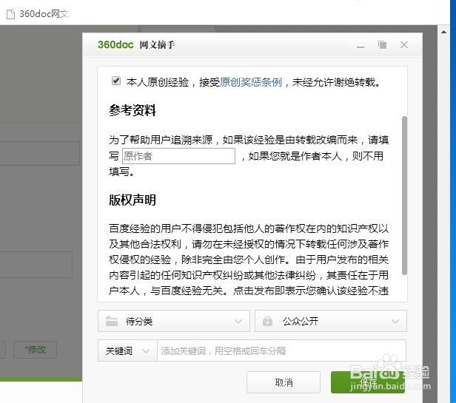This screenshot has width=456, height=403.
Task: Click the green 保存 button
Action: tap(368, 382)
